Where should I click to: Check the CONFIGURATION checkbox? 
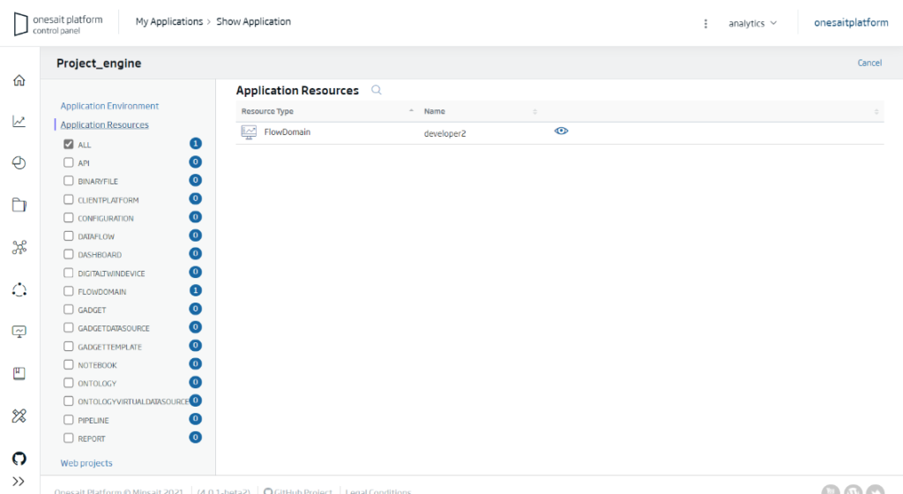[69, 218]
